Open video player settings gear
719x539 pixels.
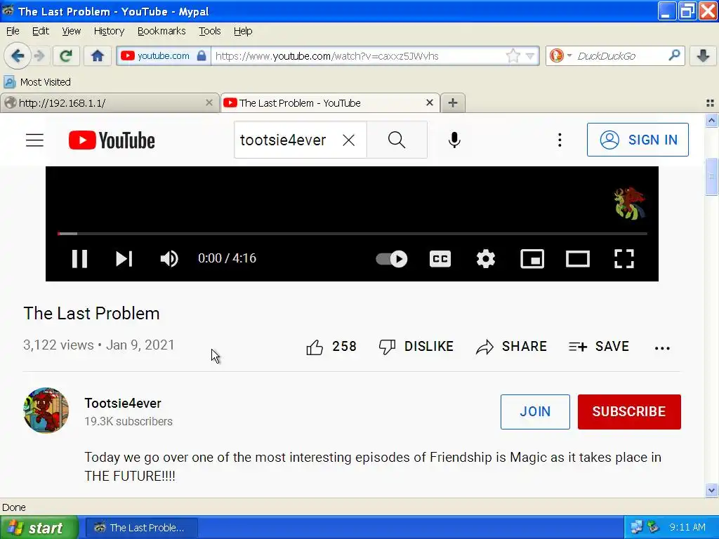coord(486,259)
